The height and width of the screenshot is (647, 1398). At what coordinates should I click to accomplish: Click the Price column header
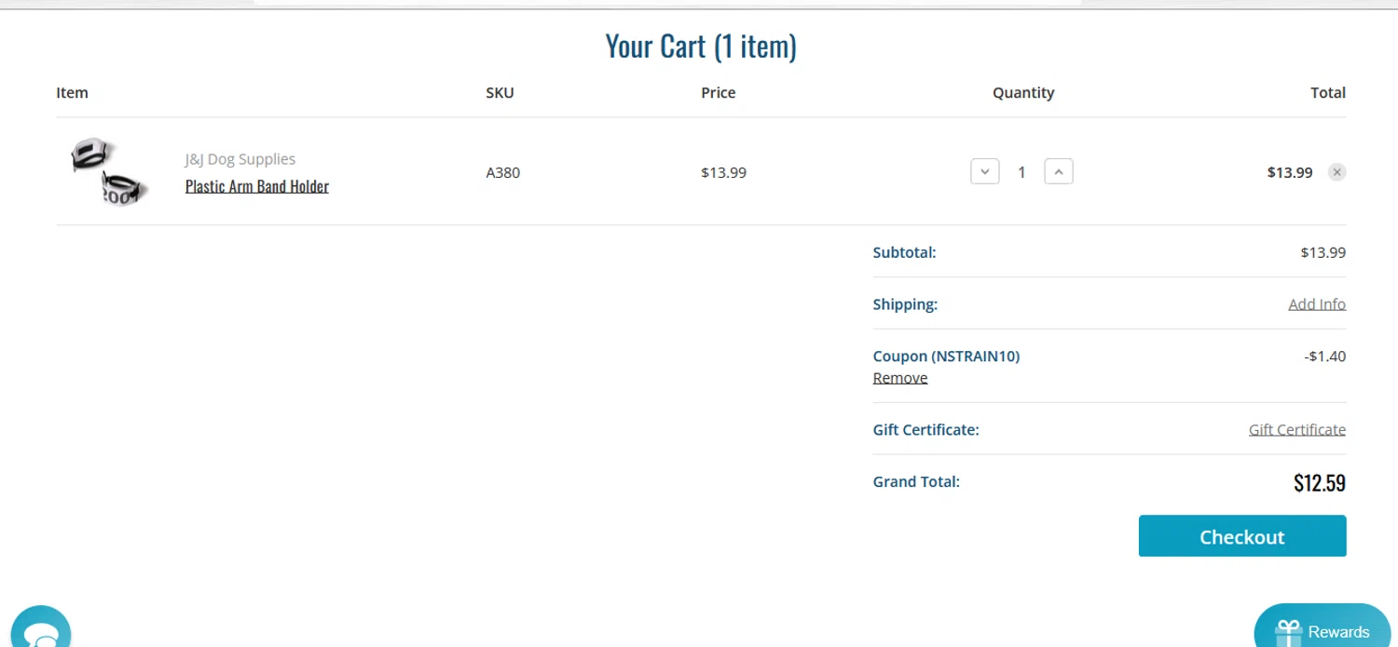[x=719, y=92]
